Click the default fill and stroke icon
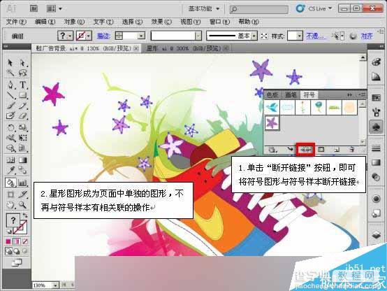 click(x=9, y=232)
